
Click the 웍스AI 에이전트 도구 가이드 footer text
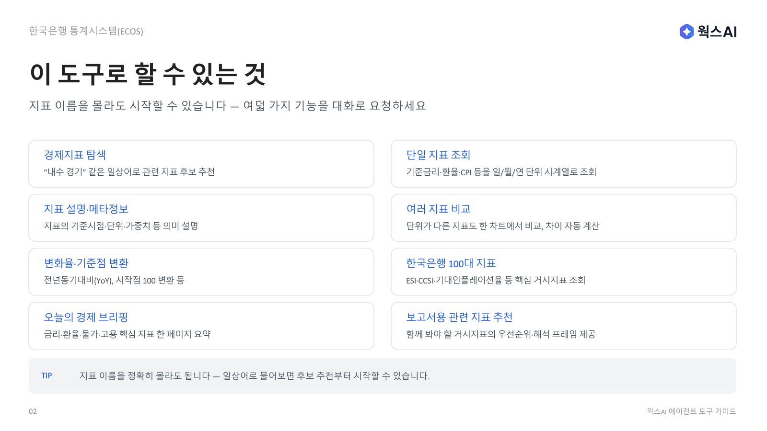pyautogui.click(x=691, y=411)
